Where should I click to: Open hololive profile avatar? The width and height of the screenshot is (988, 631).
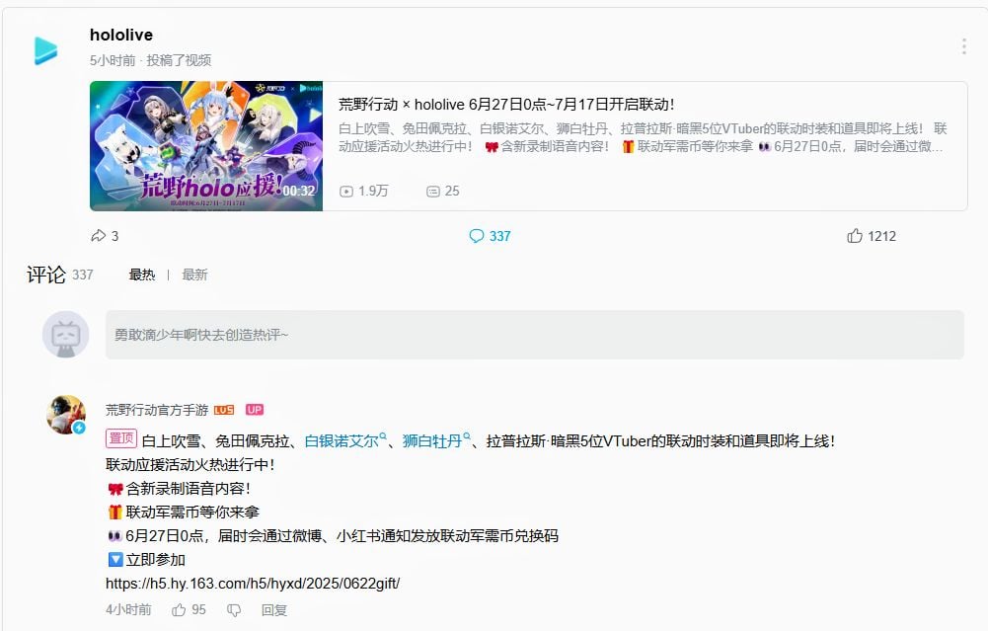point(46,50)
